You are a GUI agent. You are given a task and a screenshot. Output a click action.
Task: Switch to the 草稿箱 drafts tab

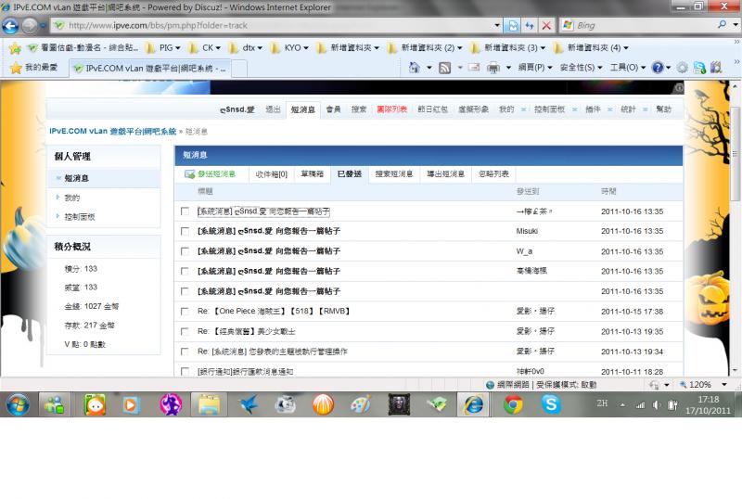(313, 173)
